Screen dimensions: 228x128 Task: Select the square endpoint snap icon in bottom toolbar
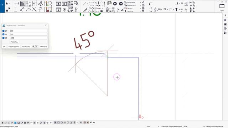click(58, 123)
